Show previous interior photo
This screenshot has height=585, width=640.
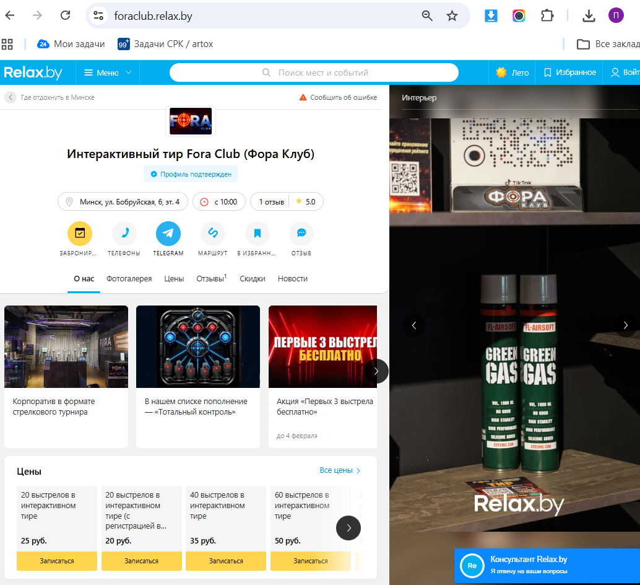pyautogui.click(x=414, y=325)
